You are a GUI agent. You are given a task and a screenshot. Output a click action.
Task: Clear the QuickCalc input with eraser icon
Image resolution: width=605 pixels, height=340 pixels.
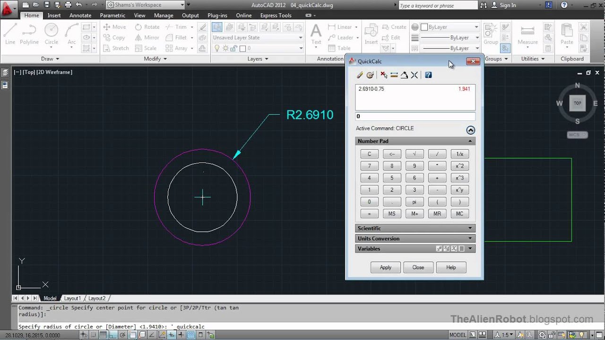[360, 75]
